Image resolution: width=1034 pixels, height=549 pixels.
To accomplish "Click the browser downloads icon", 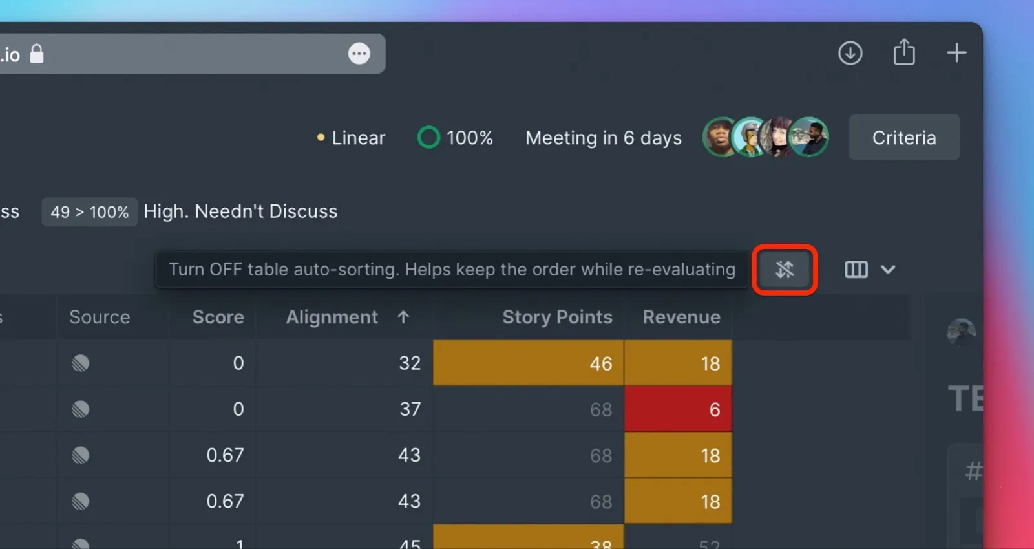I will click(850, 53).
